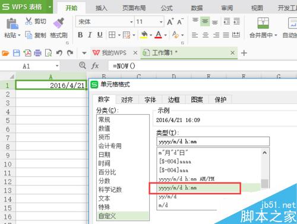Align text right
The height and width of the screenshot is (224, 297).
(216, 35)
